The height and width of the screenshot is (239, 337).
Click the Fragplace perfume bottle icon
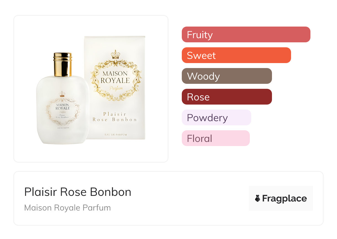pyautogui.click(x=258, y=198)
